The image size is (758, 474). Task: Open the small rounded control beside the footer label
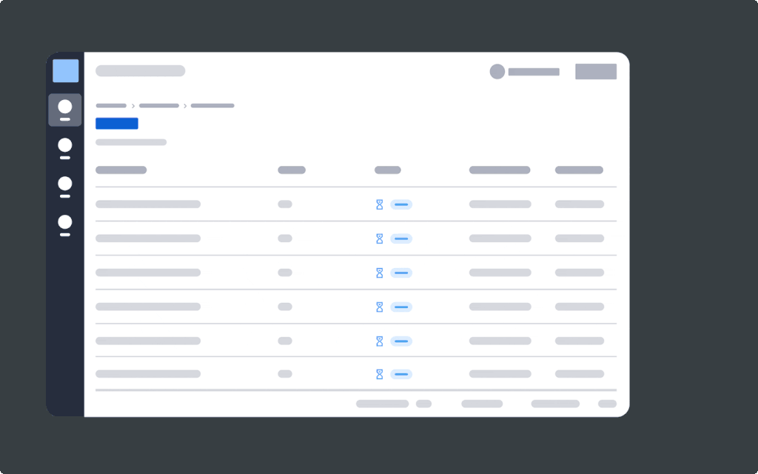424,404
